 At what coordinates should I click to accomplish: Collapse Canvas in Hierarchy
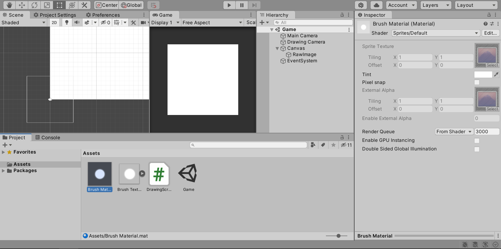[277, 48]
